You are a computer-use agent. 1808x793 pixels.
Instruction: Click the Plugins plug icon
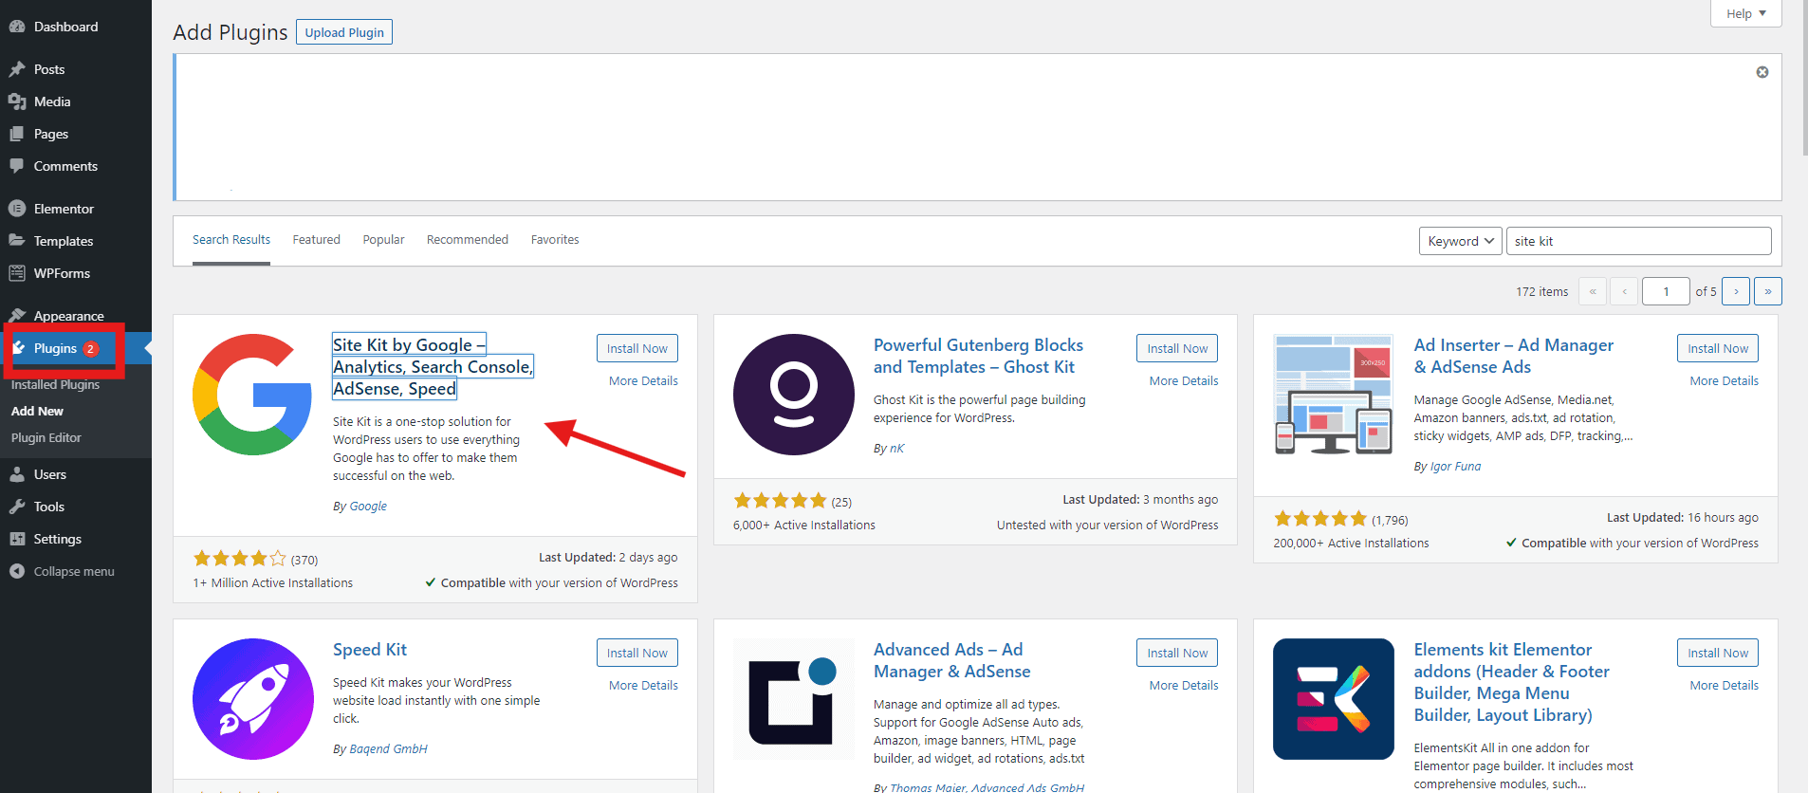click(19, 348)
